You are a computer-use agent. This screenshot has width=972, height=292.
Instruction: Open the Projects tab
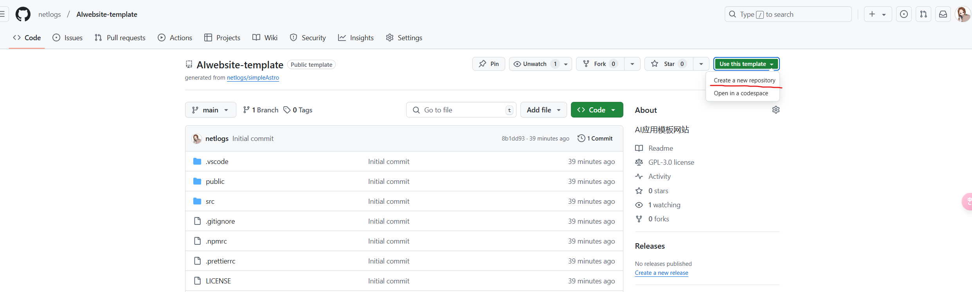click(x=222, y=38)
